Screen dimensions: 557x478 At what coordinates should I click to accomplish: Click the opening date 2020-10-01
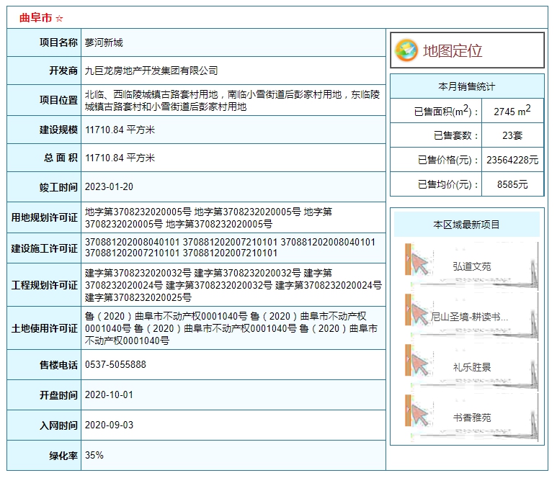pyautogui.click(x=109, y=394)
